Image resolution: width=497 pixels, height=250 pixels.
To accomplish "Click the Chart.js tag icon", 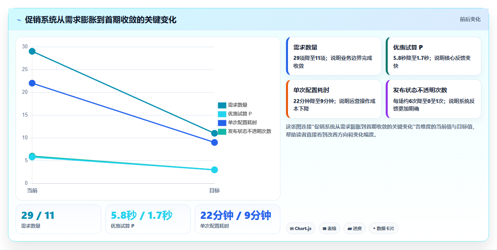I will click(x=292, y=229).
